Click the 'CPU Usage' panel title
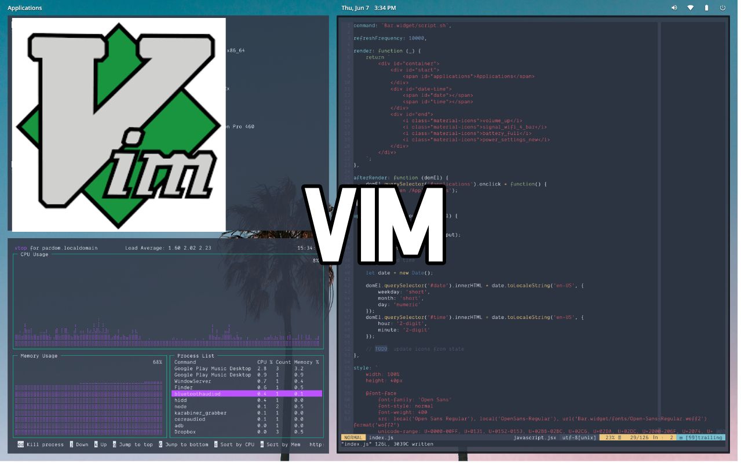 tap(34, 254)
